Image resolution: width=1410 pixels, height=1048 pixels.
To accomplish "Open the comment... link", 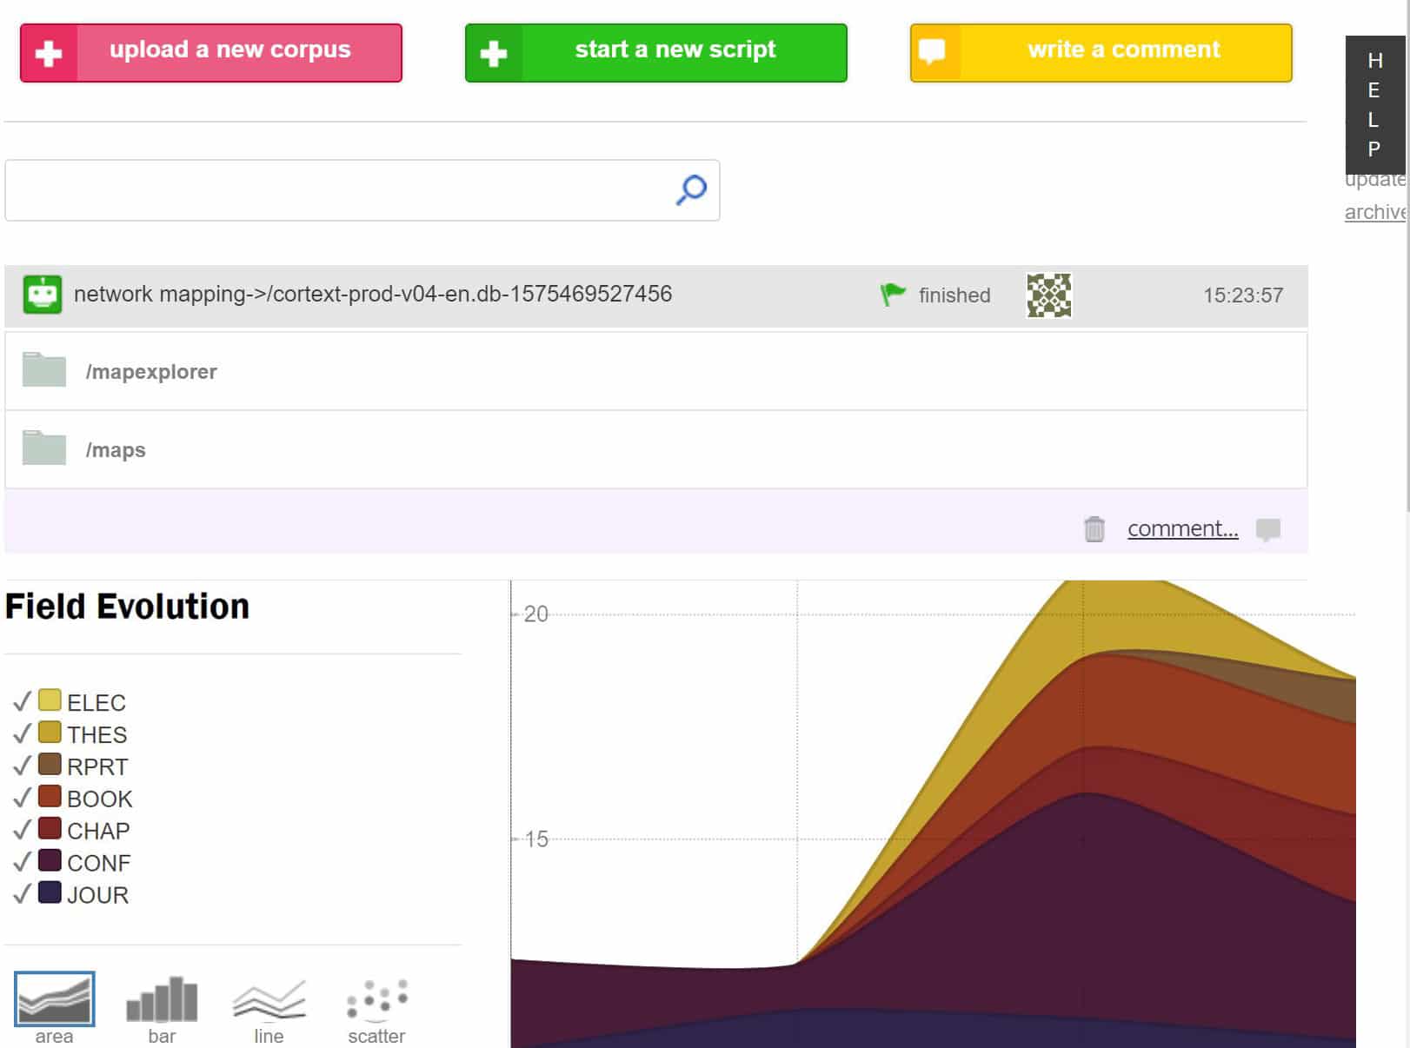I will (x=1183, y=528).
